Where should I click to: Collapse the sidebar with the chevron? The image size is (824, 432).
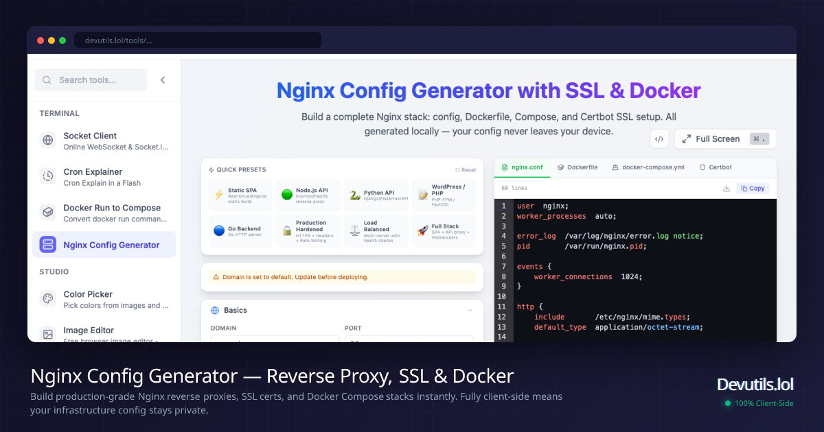(163, 80)
